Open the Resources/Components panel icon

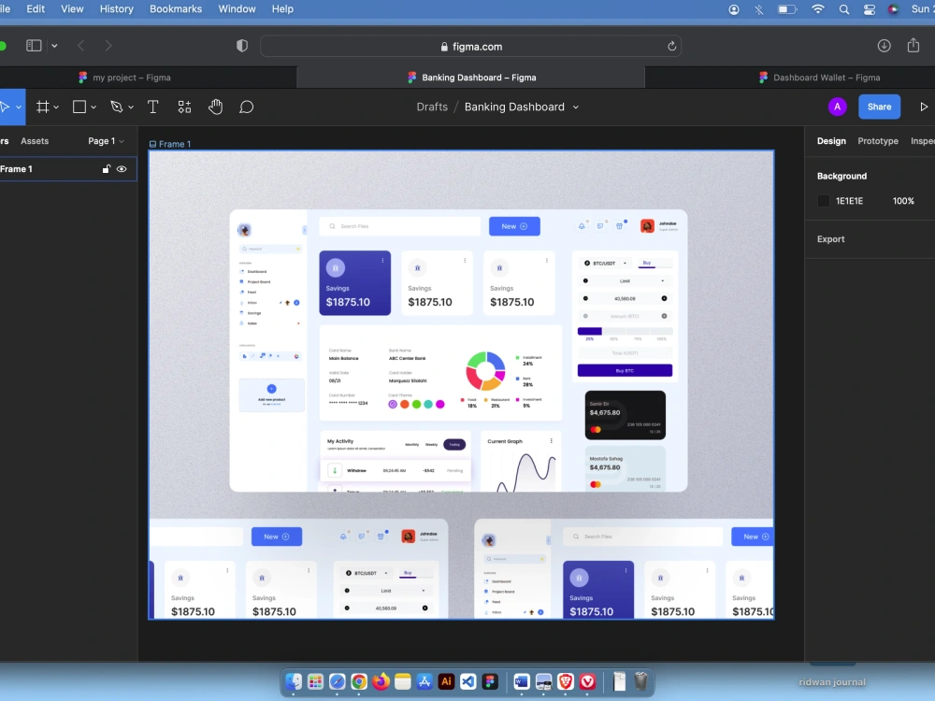[x=183, y=107]
